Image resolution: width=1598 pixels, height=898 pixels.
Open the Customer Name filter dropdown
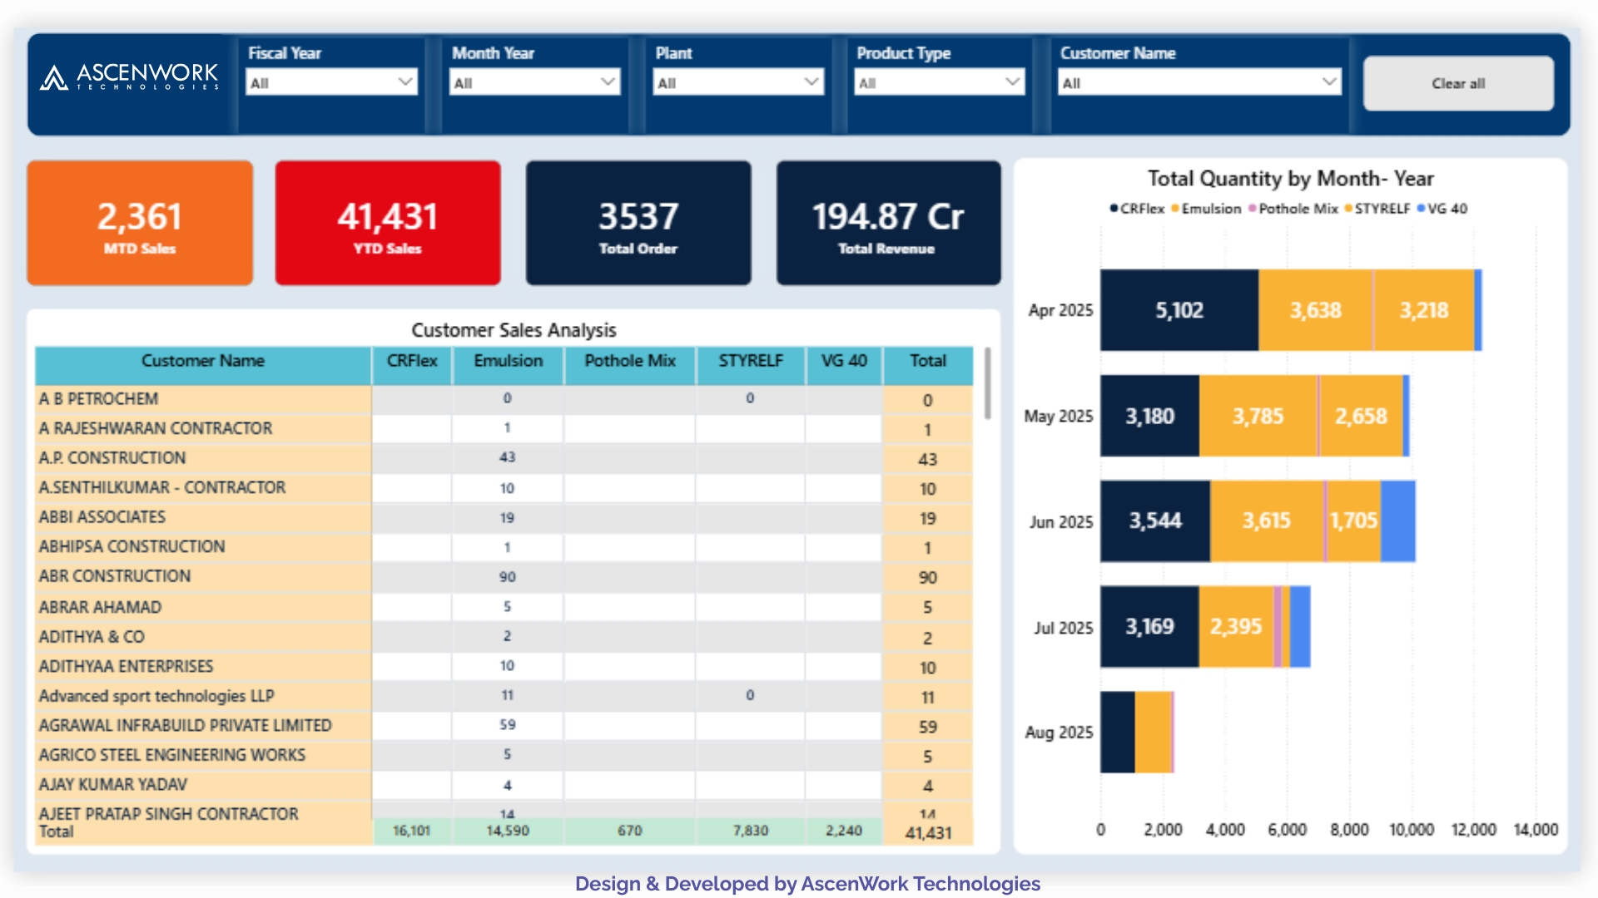1199,82
